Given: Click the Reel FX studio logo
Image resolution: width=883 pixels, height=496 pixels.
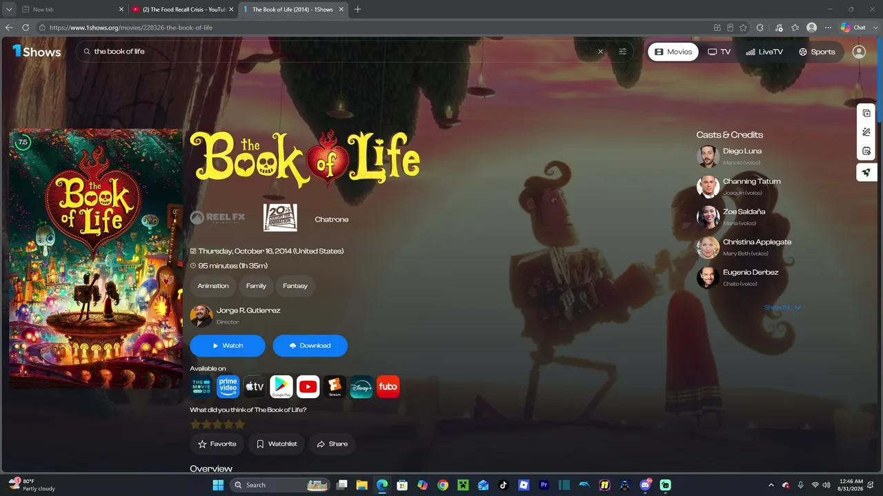Looking at the screenshot, I should point(217,218).
